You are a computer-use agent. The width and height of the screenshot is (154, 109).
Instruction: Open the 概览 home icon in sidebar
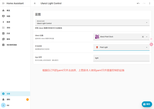click(3, 11)
